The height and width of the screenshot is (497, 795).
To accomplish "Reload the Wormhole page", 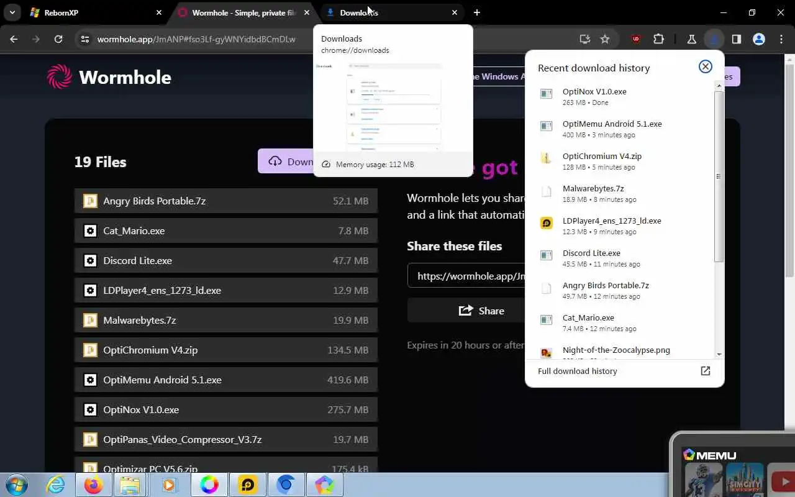I will [x=58, y=39].
